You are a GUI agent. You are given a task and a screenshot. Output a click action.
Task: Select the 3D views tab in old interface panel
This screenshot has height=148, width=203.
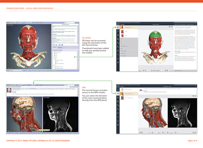coord(55,48)
